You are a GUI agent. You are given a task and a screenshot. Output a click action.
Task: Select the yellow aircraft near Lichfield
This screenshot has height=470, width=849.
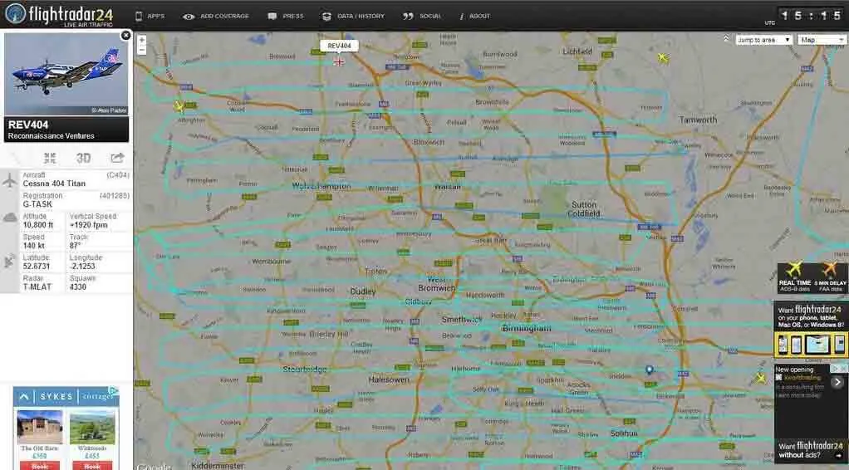point(663,57)
